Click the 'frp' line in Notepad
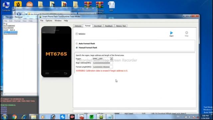Screen dimensions: 213x120 pos(5,24)
